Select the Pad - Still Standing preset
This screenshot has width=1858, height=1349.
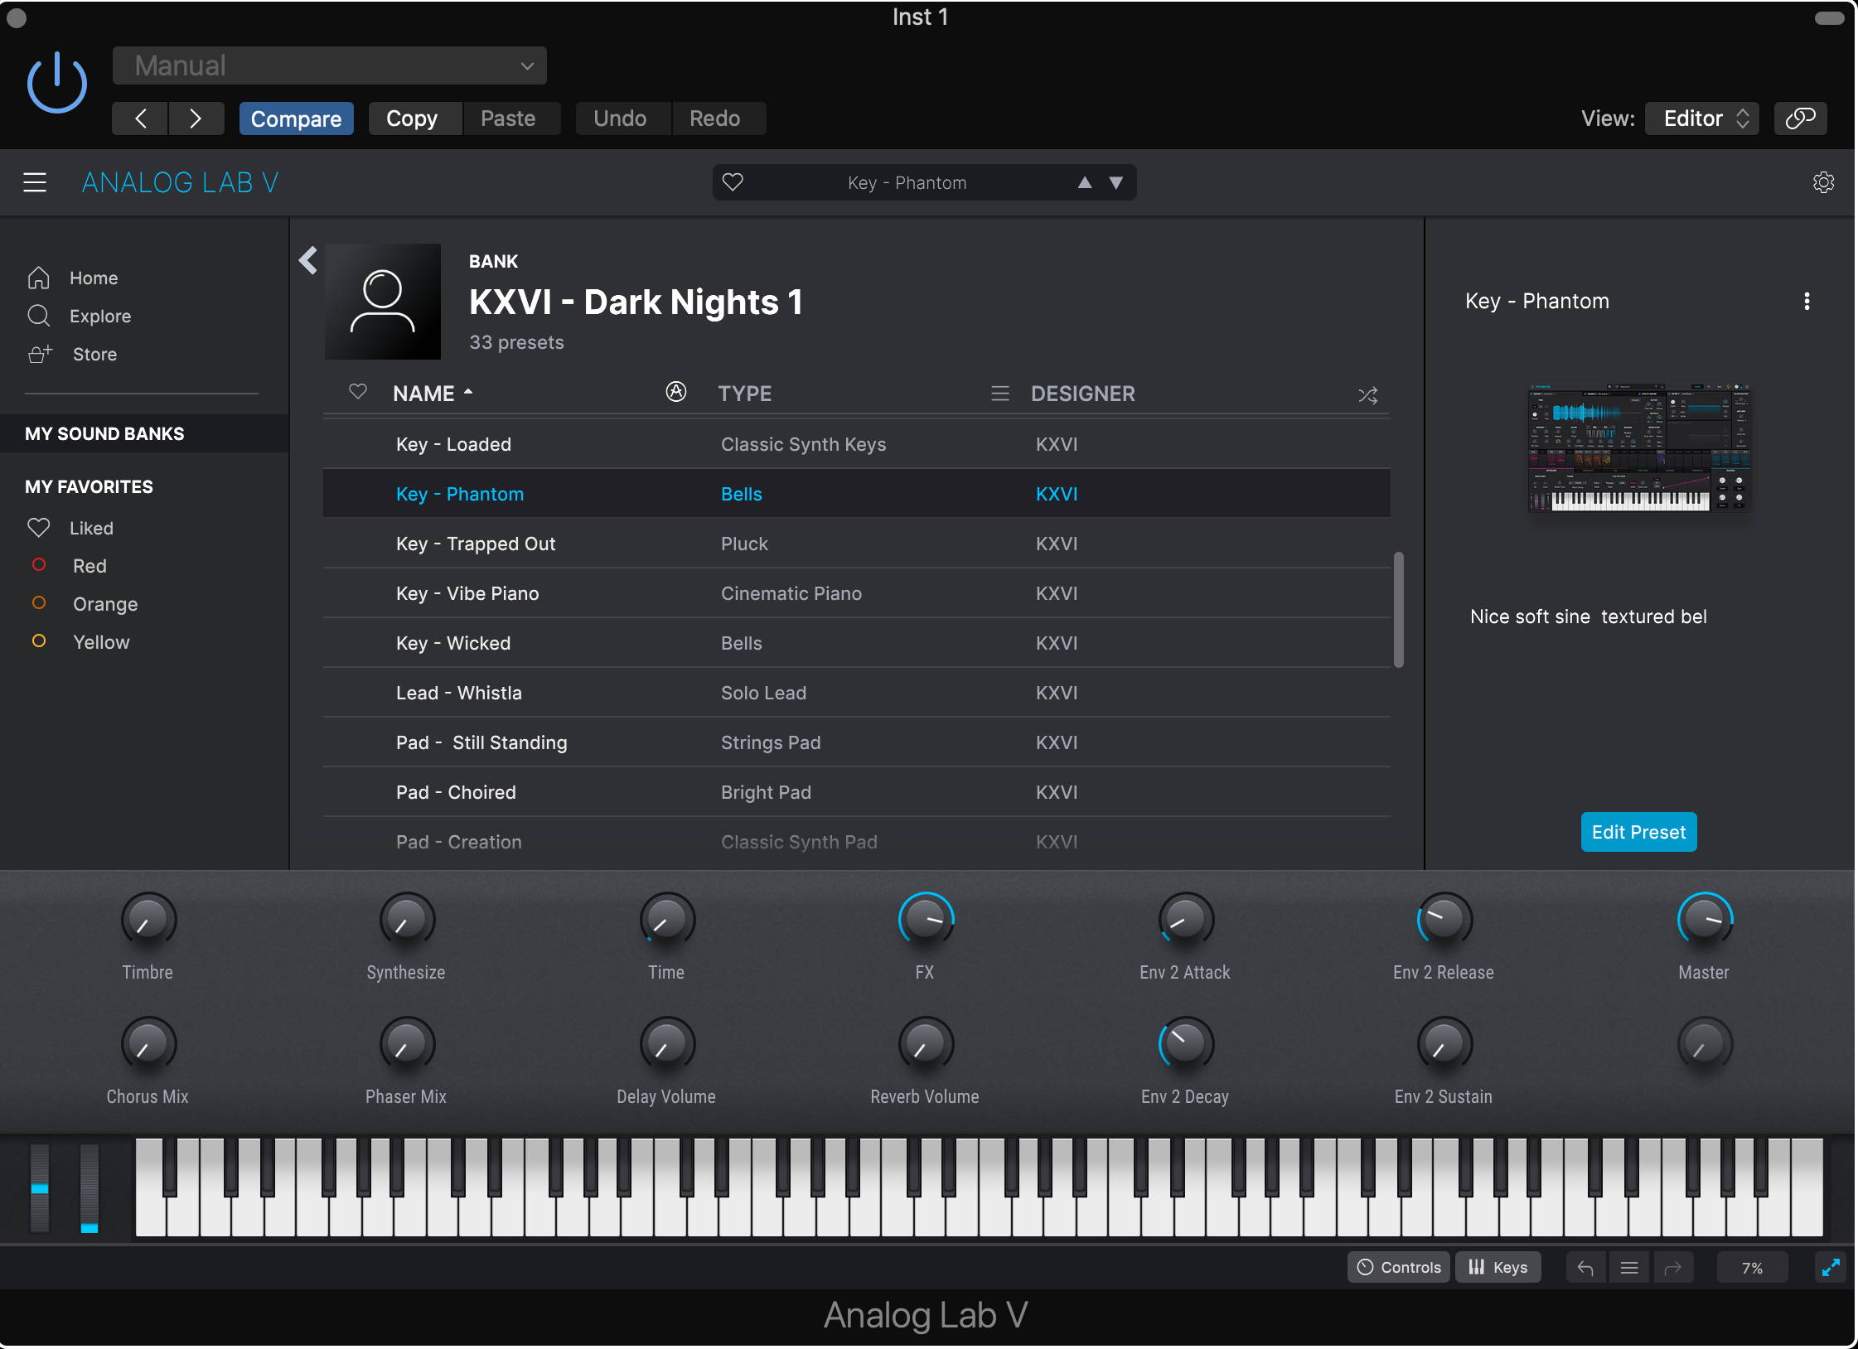[x=856, y=742]
